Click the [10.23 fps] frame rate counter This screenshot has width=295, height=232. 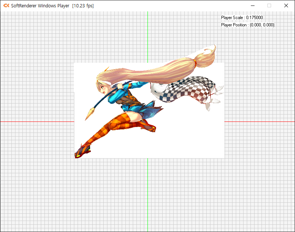(83, 6)
